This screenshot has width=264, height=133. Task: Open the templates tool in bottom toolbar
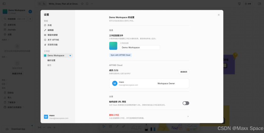[191, 128]
